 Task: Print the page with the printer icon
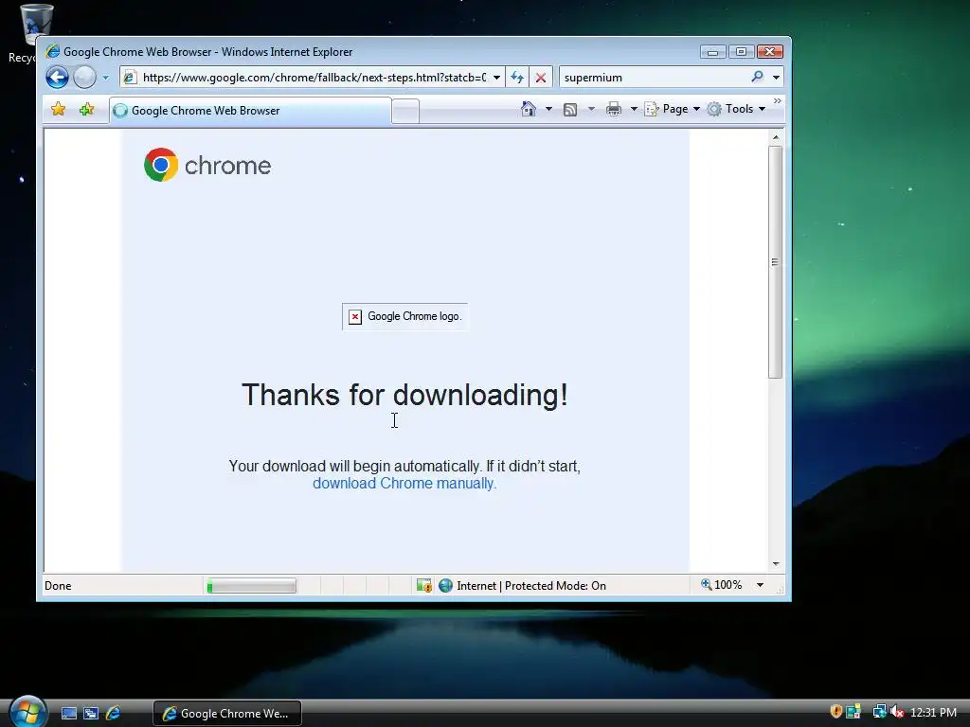(614, 110)
